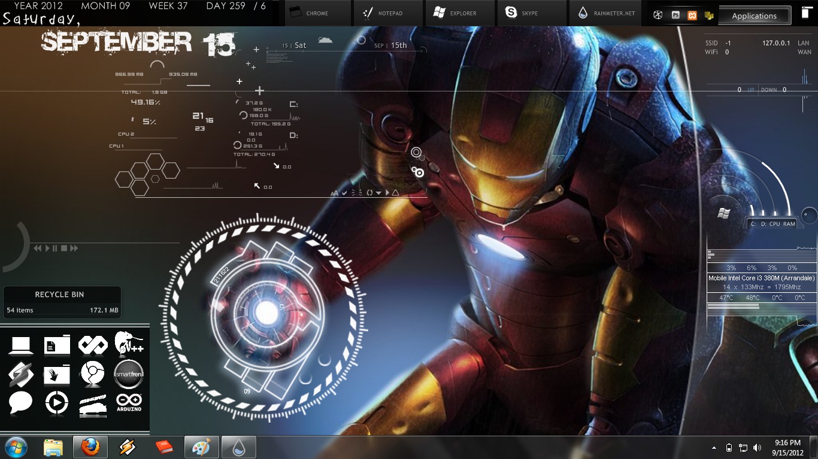
Task: Click the cloud weather icon near Sat
Action: point(325,41)
